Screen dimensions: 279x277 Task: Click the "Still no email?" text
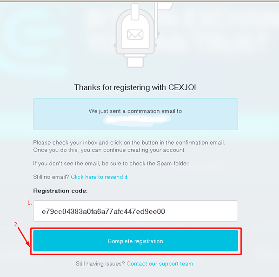pyautogui.click(x=51, y=177)
